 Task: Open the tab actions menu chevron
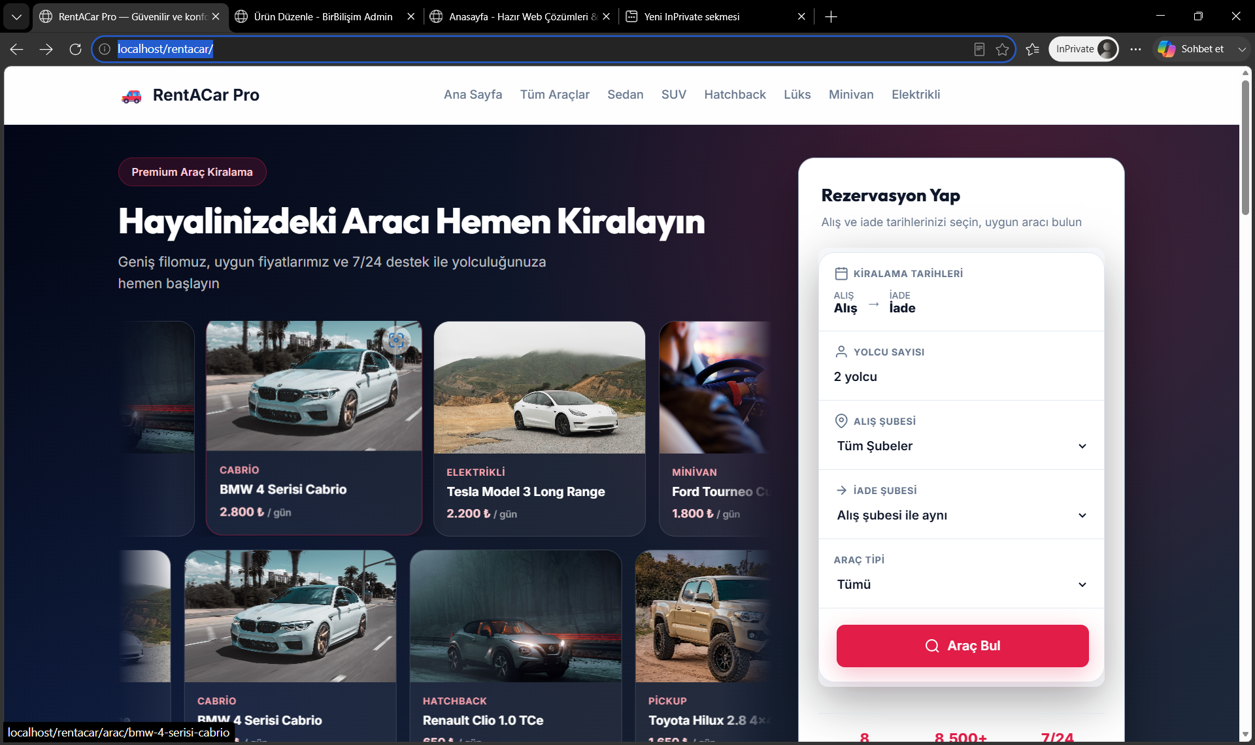pos(16,16)
